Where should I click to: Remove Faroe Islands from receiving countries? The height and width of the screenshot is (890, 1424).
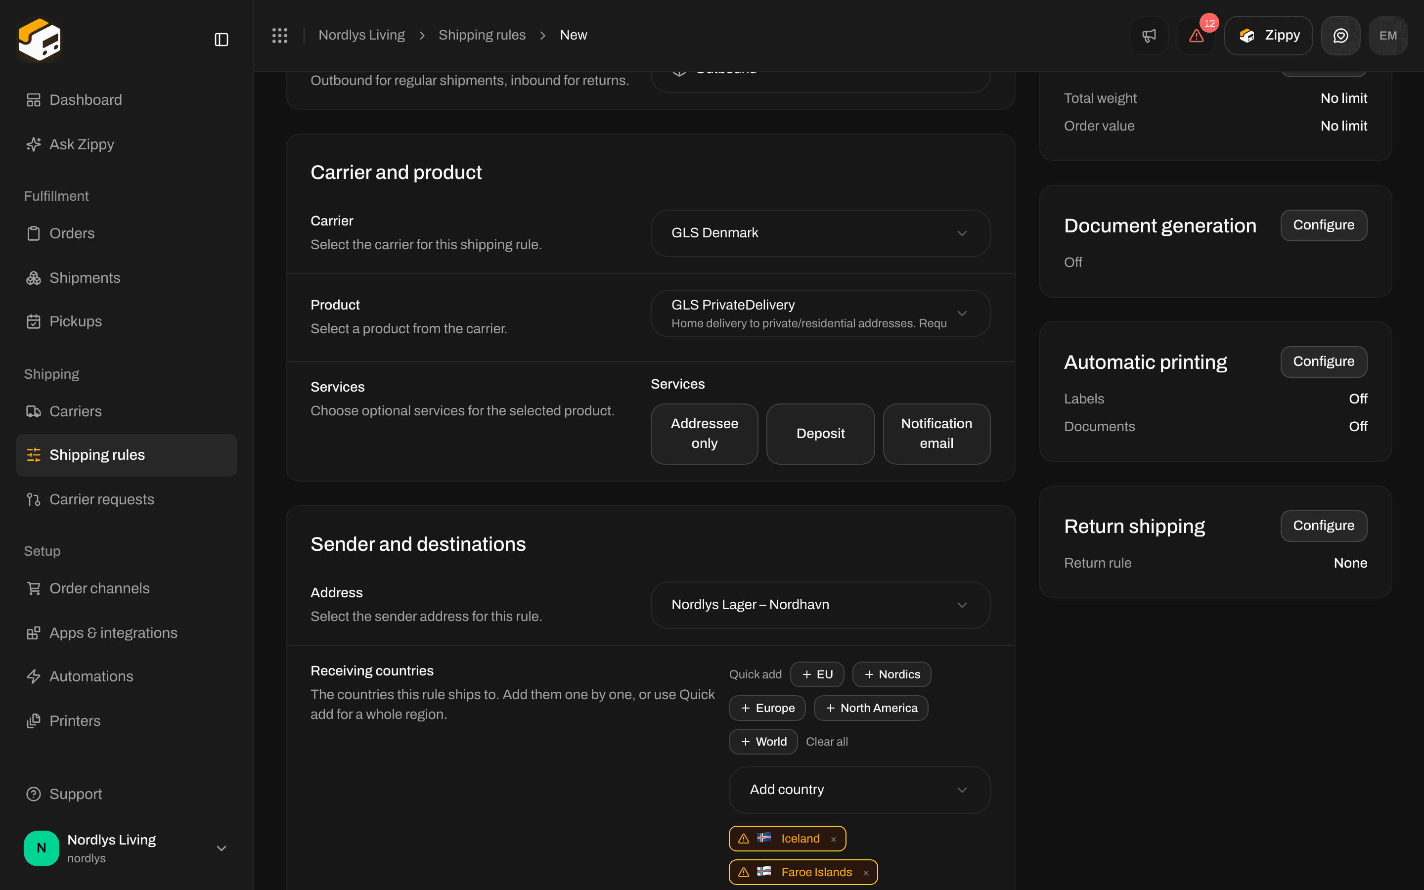866,873
